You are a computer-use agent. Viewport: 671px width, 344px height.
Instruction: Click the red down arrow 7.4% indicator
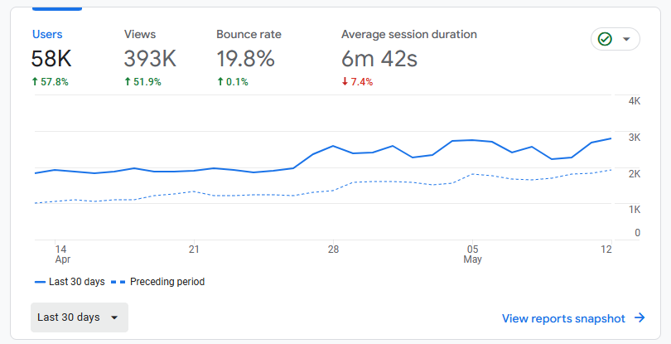(x=357, y=82)
